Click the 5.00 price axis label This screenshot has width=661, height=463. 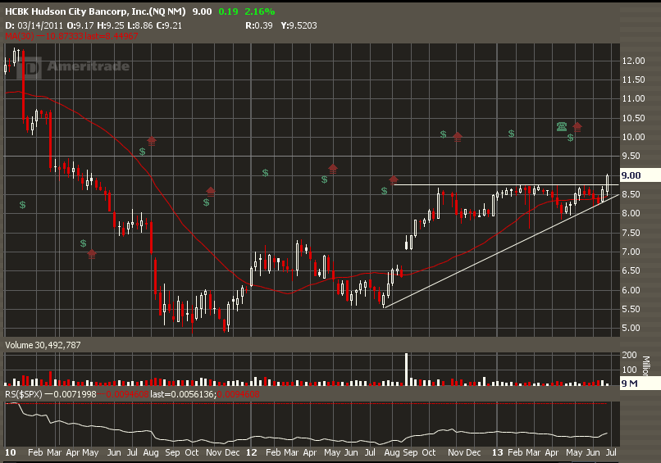click(631, 328)
